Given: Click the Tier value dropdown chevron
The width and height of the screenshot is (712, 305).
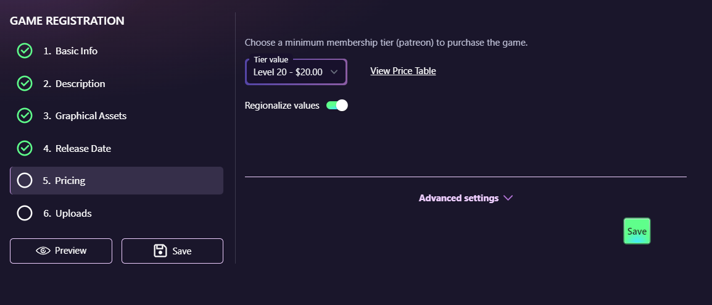Looking at the screenshot, I should (334, 72).
